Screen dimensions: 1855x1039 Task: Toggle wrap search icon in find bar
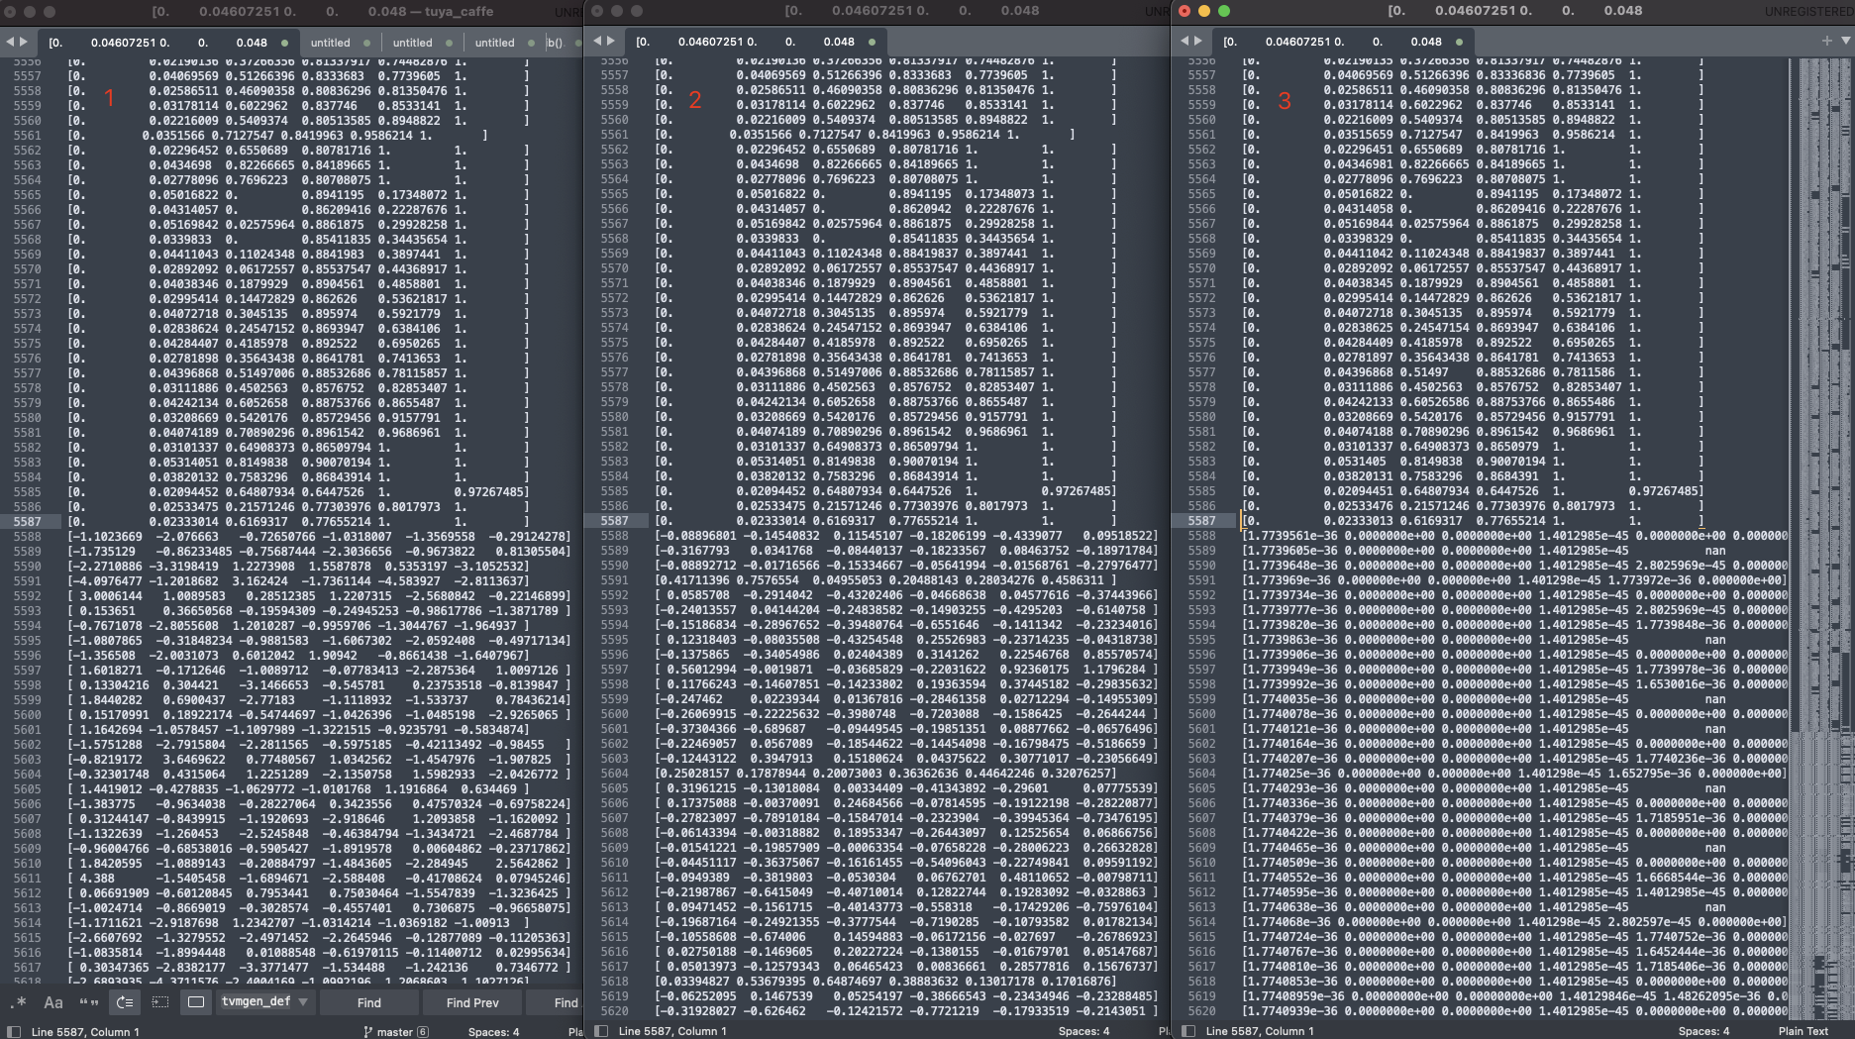(x=125, y=1002)
